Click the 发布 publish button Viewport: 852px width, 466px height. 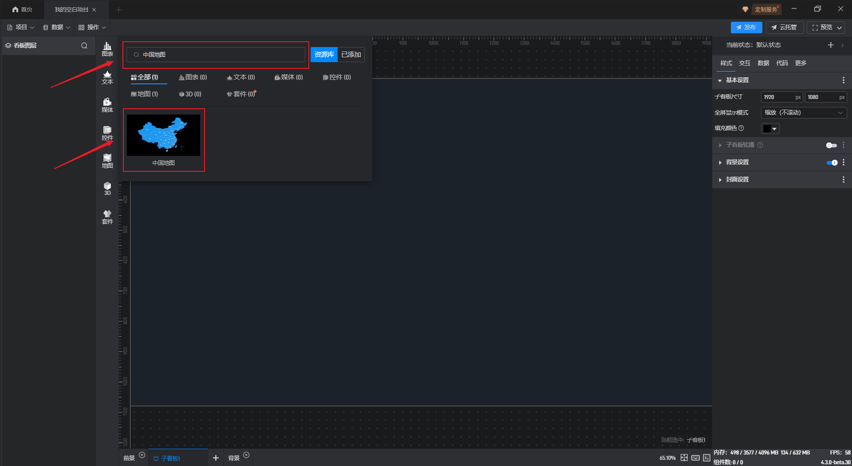[x=746, y=28]
